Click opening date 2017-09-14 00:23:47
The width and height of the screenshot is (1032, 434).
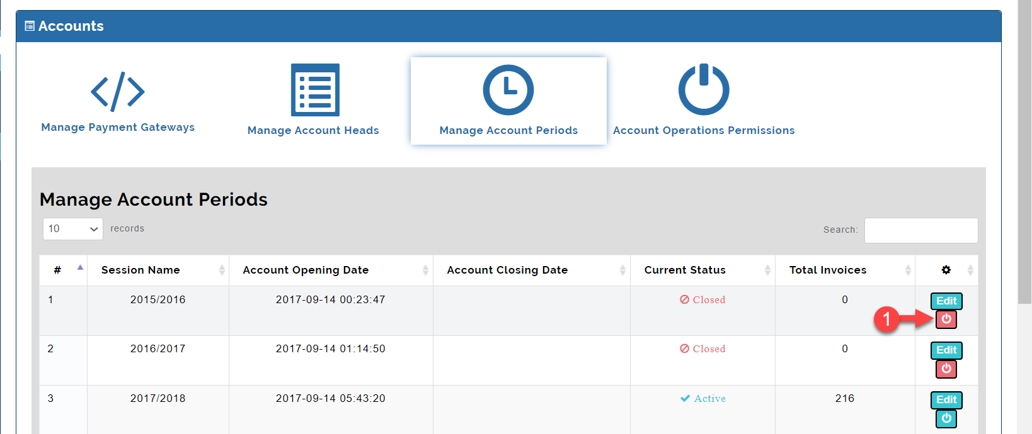[331, 299]
